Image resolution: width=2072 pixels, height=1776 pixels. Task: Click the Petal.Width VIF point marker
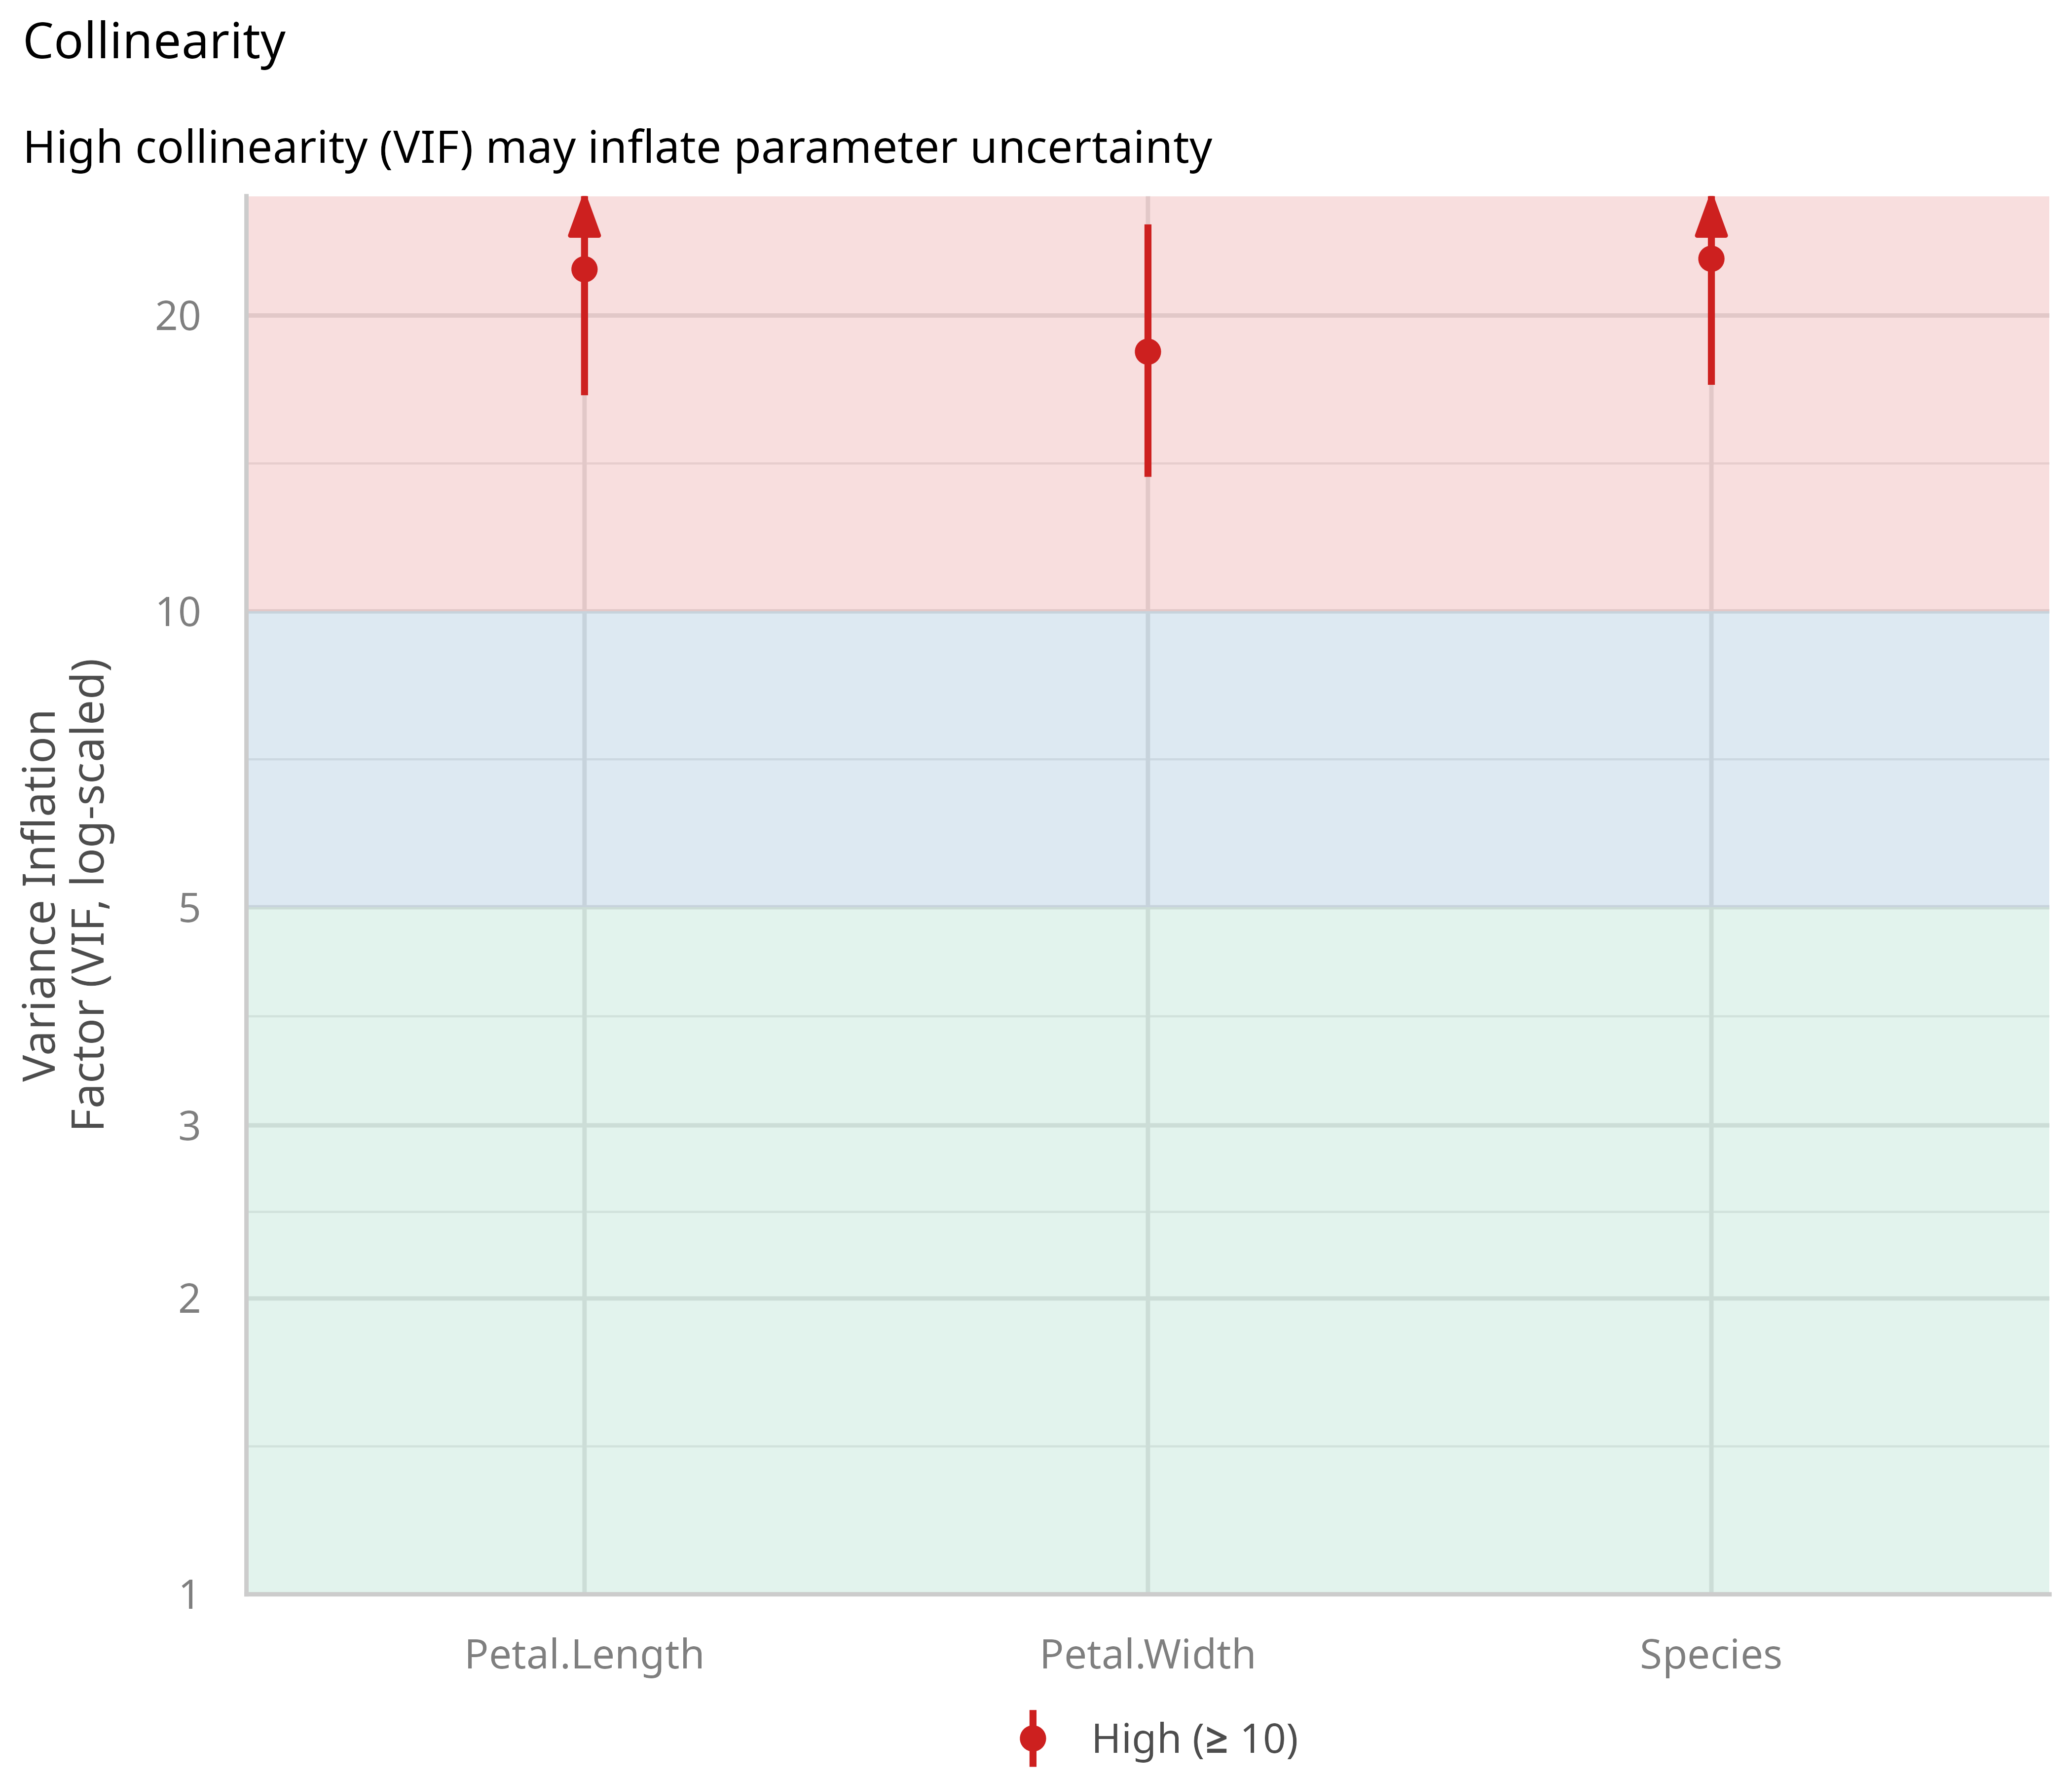coord(1148,351)
